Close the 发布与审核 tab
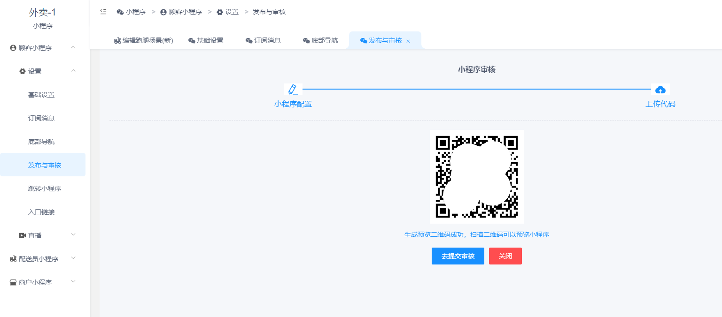Screen dimensions: 722x317 click(x=408, y=41)
